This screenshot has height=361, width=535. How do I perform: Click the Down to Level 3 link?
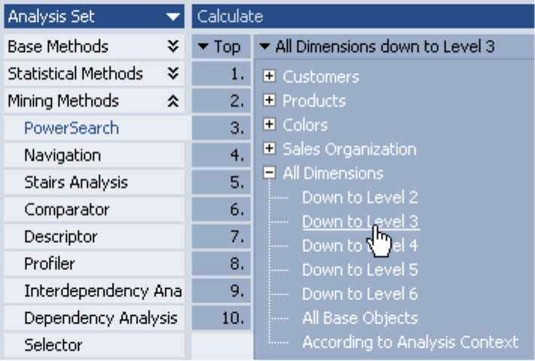click(x=360, y=222)
